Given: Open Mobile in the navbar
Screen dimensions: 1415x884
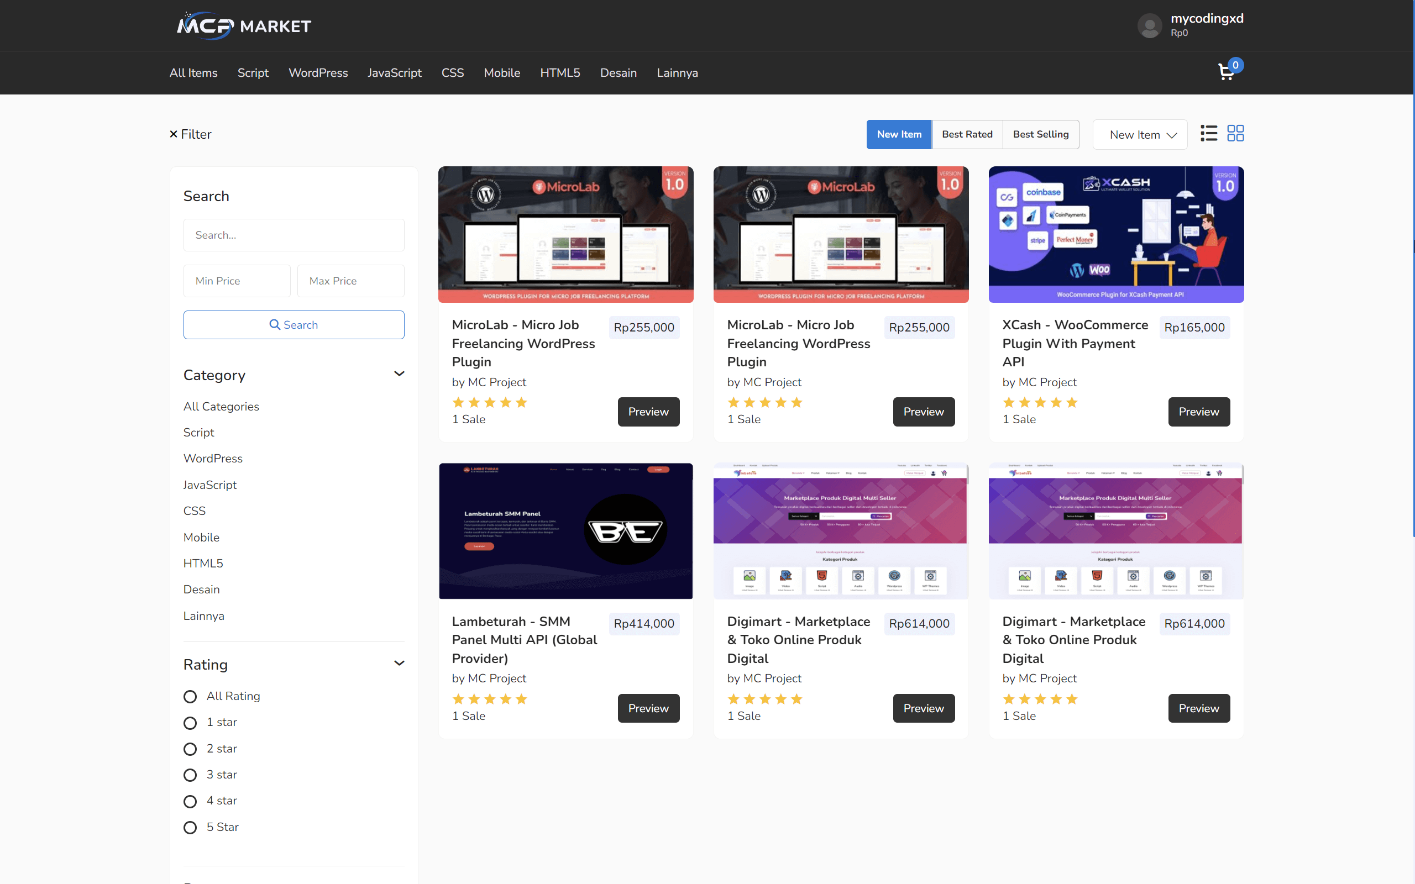Looking at the screenshot, I should [502, 72].
